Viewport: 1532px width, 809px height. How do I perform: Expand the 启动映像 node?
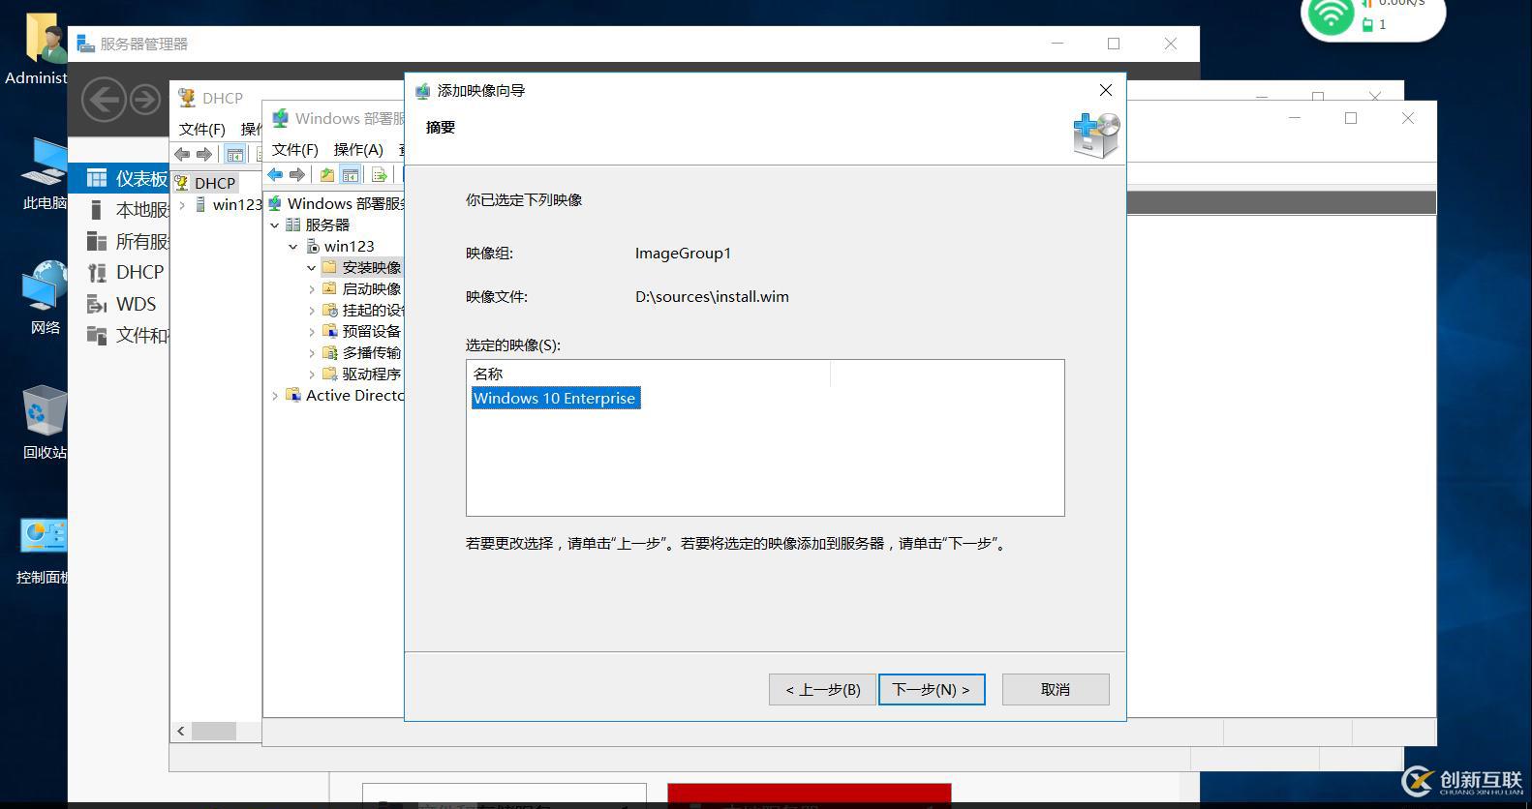click(311, 288)
